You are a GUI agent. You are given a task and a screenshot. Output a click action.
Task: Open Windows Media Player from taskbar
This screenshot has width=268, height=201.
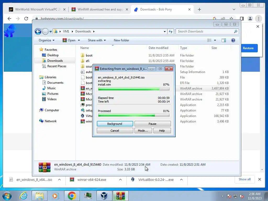coord(55,196)
